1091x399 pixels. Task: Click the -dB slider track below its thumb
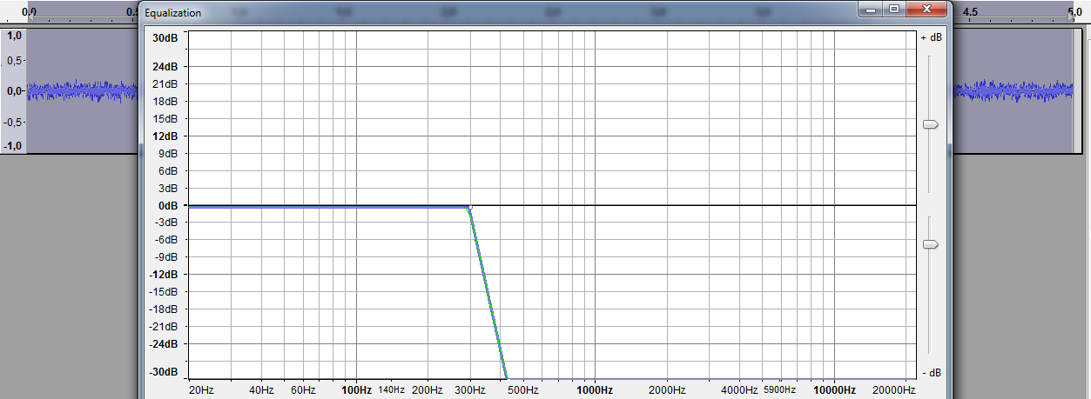[930, 304]
